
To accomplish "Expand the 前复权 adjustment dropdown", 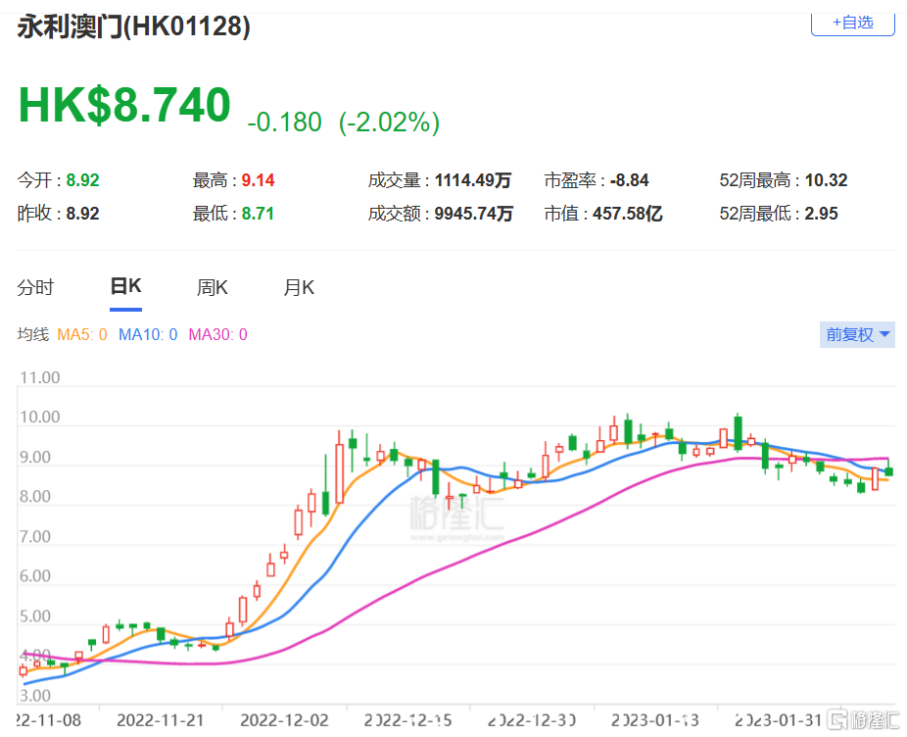I will 857,334.
